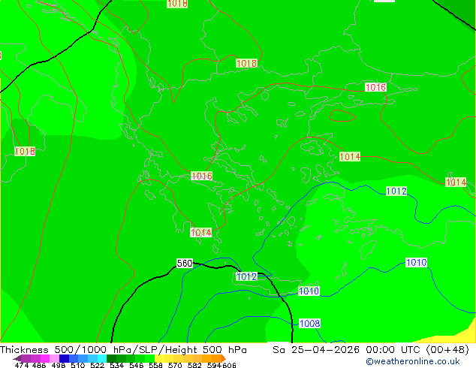
Task: Click the 1012 label beside the 560 contour
Action: [x=246, y=276]
